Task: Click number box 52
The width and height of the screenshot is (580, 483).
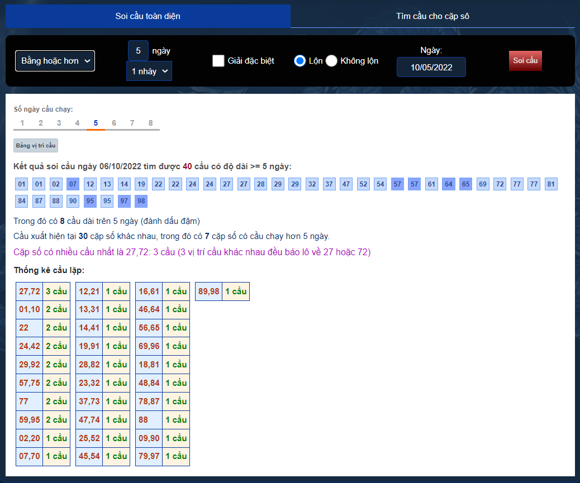Action: tap(363, 184)
